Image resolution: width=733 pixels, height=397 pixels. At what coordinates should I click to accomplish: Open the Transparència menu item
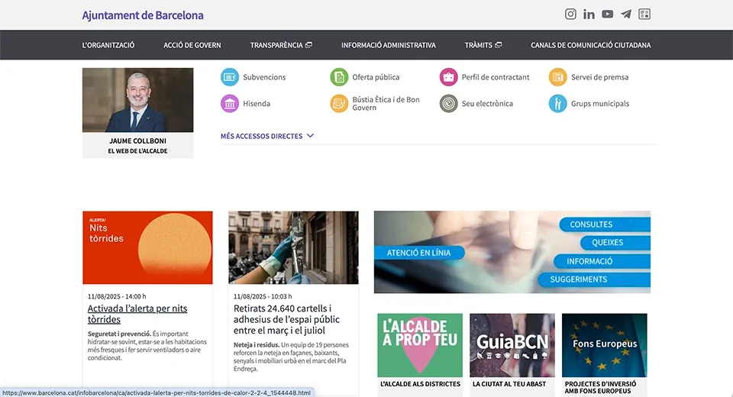(x=276, y=45)
